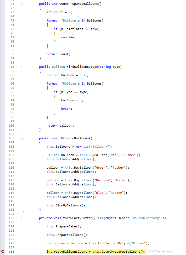This screenshot has height=255, width=186.
Task: Collapse the CountPreparedBalloons method
Action: tap(23, 4)
